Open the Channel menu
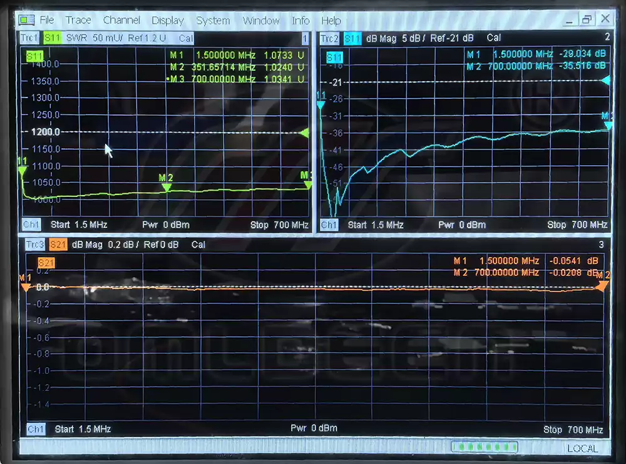Screen dimensions: 626x464 121,20
